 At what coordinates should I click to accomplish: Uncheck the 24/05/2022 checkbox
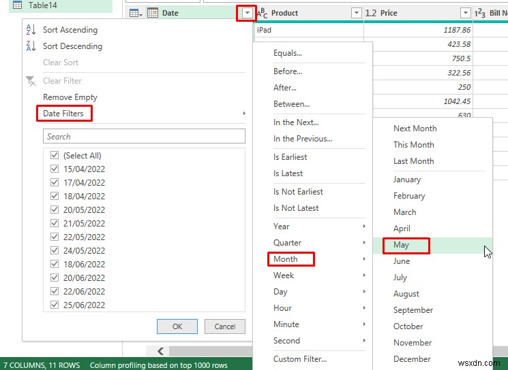click(55, 250)
